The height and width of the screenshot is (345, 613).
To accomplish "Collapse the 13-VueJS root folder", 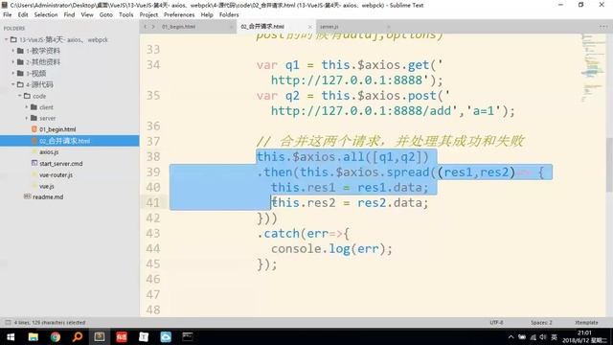I will coord(6,39).
